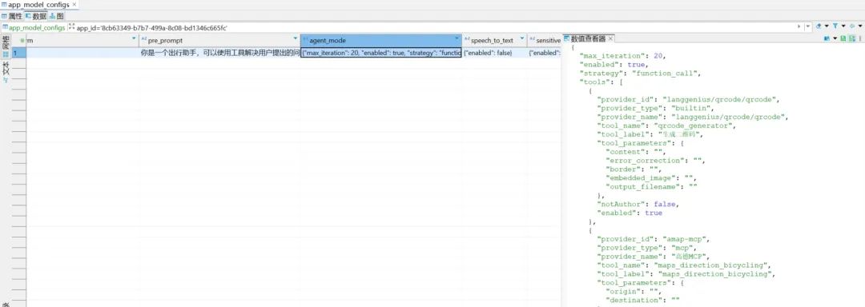Switch to text view in the side panel
The height and width of the screenshot is (307, 865).
click(6, 71)
